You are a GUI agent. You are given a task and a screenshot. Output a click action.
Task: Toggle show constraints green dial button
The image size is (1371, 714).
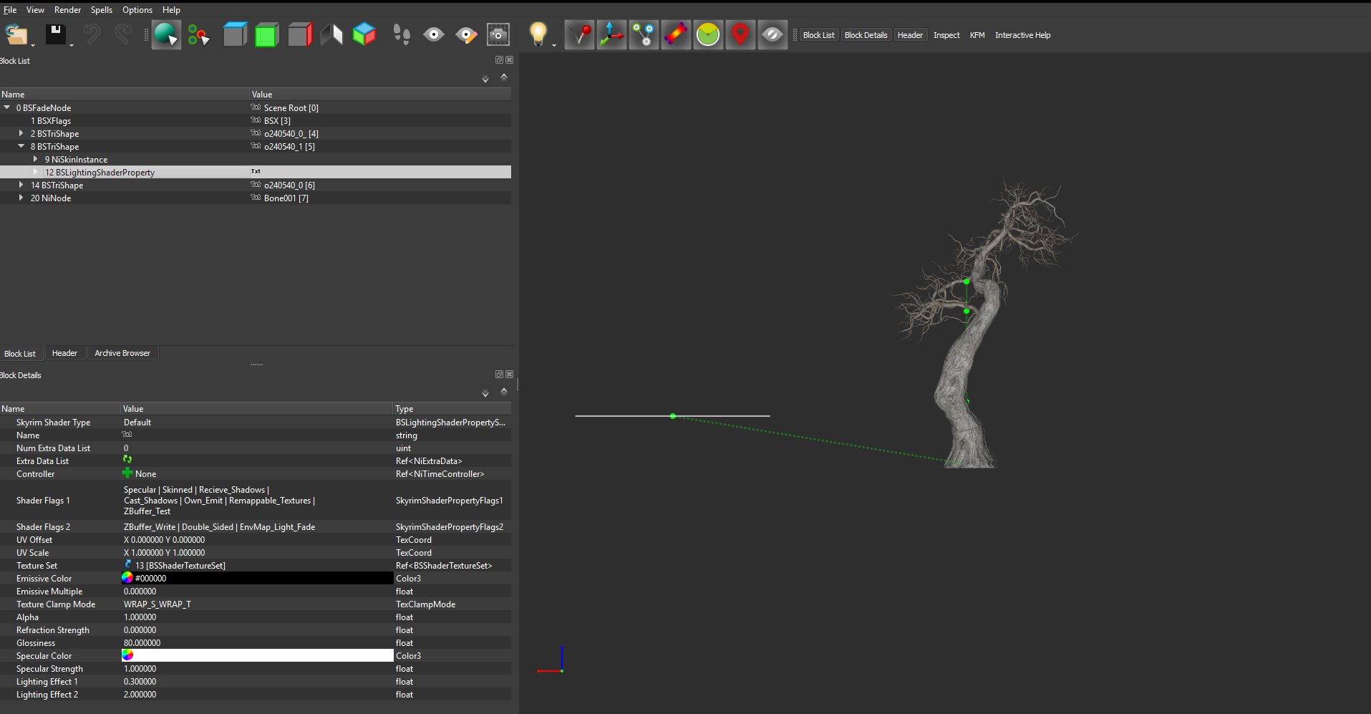pos(708,34)
